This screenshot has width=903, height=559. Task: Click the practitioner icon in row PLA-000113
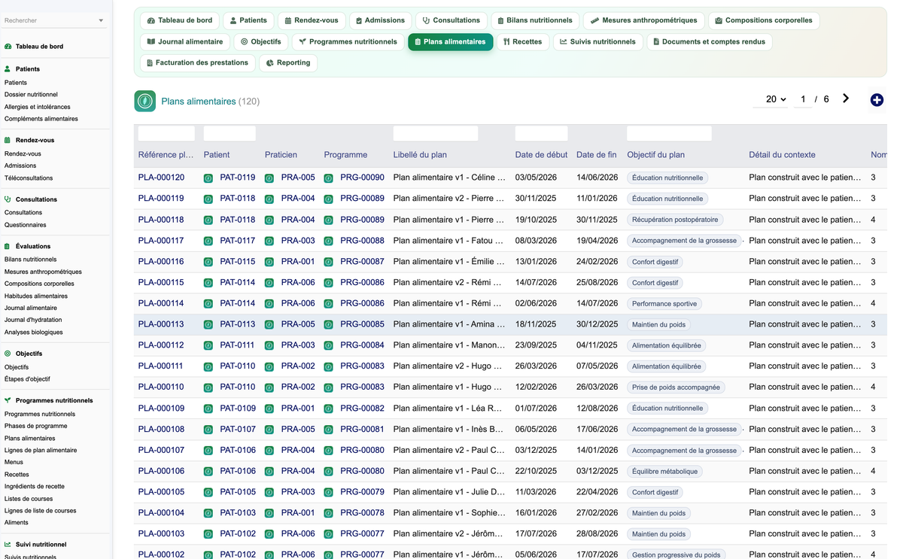pos(269,325)
